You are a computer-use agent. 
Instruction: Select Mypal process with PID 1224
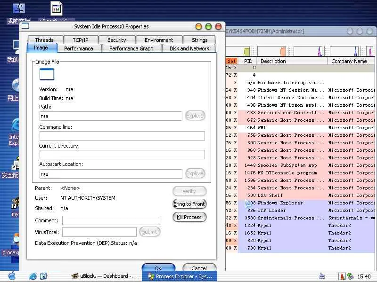[300, 226]
